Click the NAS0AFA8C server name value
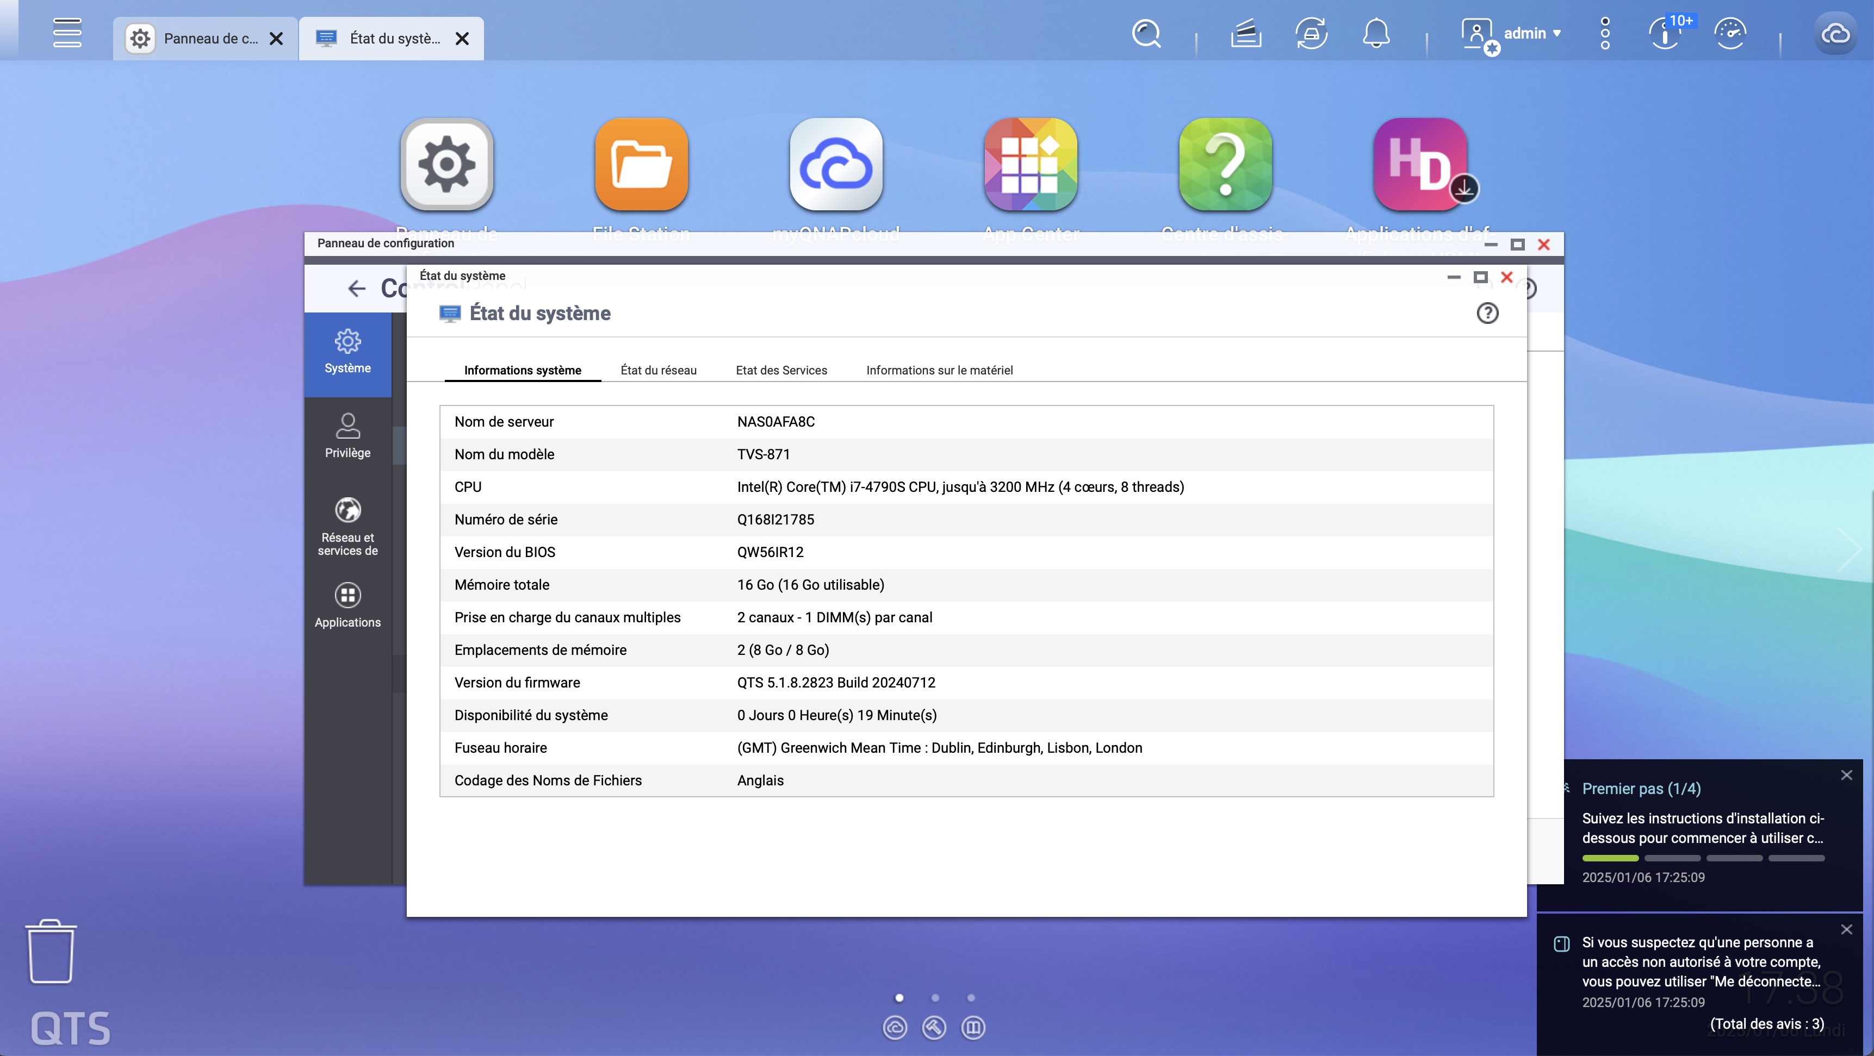Viewport: 1874px width, 1056px height. pos(775,422)
